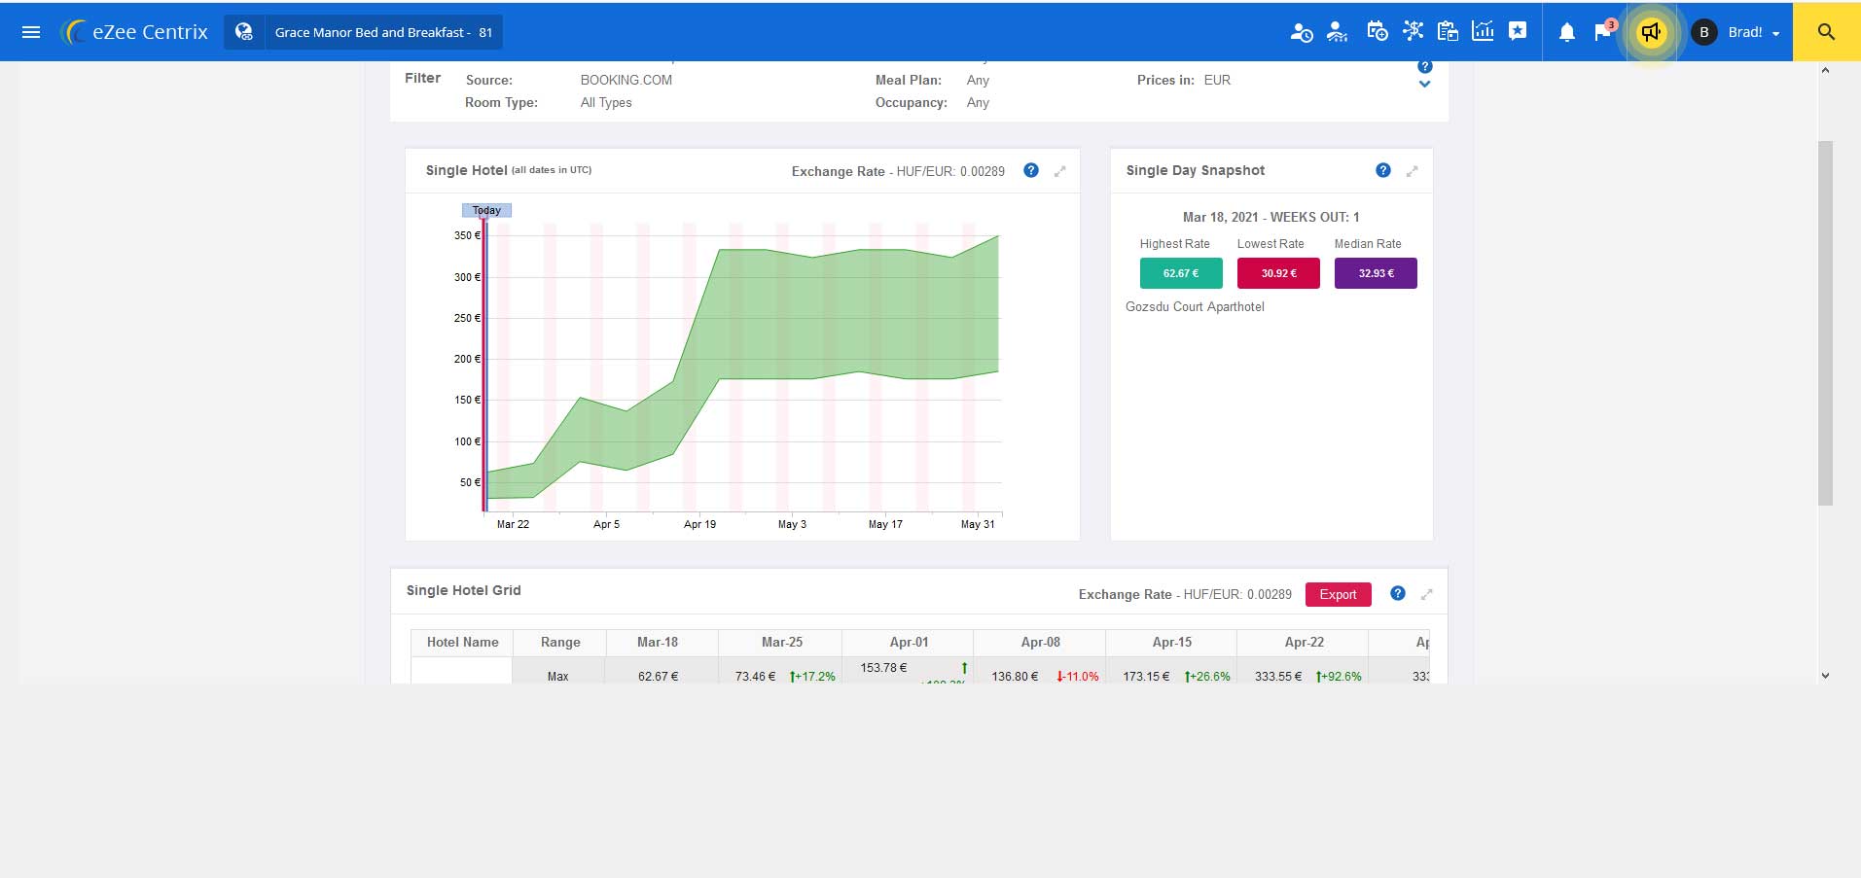The height and width of the screenshot is (878, 1861).
Task: Open the bell notifications icon
Action: [1566, 32]
